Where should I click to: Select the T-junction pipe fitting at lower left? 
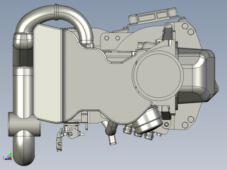coord(24,124)
